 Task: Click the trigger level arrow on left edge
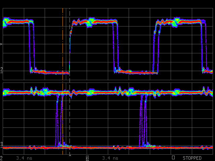pyautogui.click(x=1, y=44)
